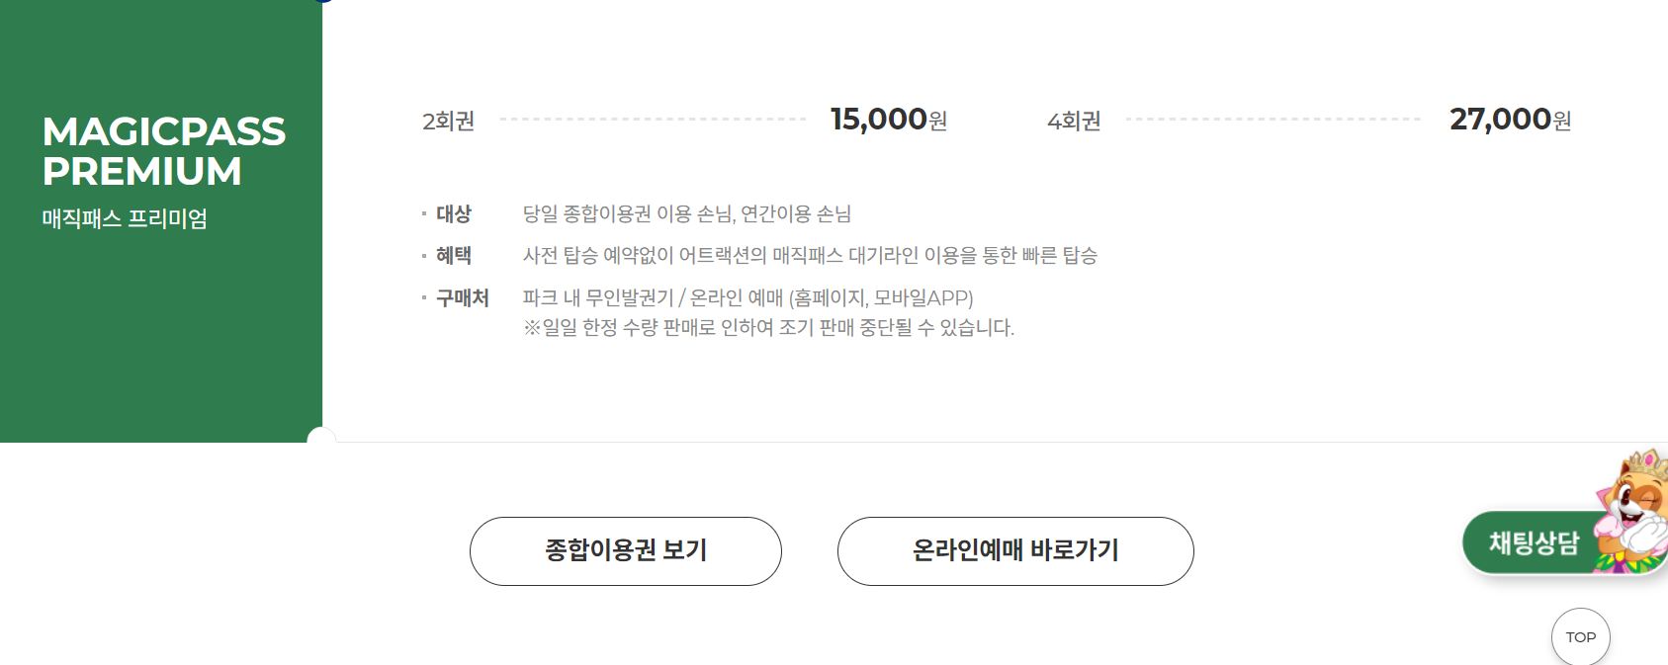Expand the 혜택 benefits row

(x=453, y=256)
